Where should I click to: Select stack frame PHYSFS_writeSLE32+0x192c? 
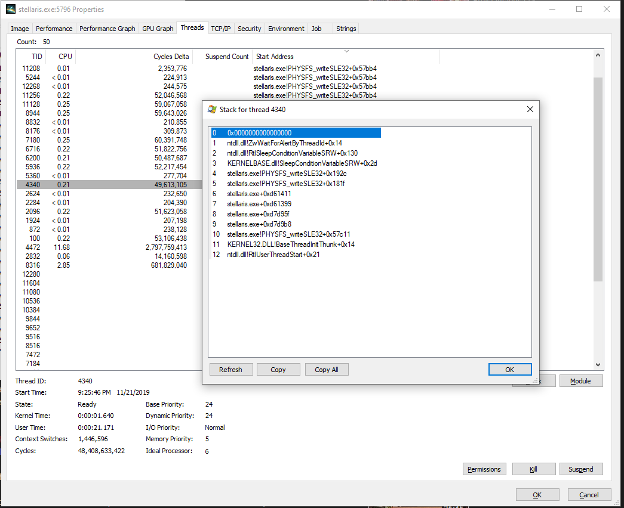coord(296,174)
